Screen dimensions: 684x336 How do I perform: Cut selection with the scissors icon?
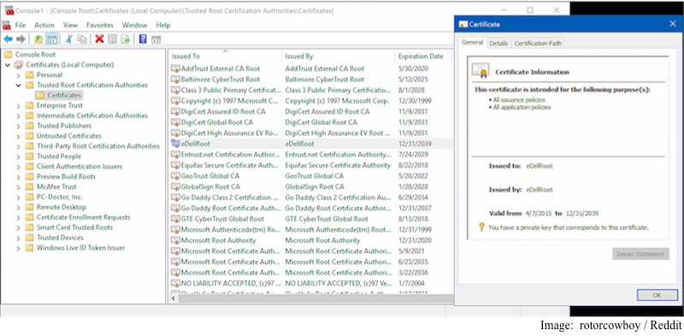(x=69, y=39)
